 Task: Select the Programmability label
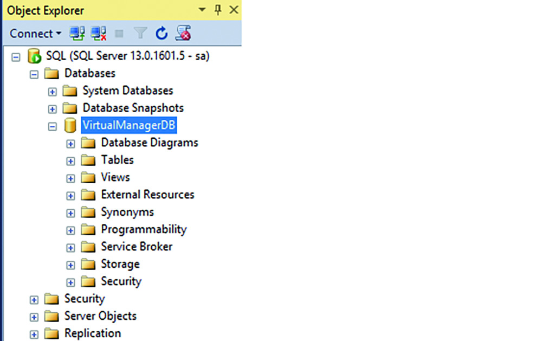(144, 230)
